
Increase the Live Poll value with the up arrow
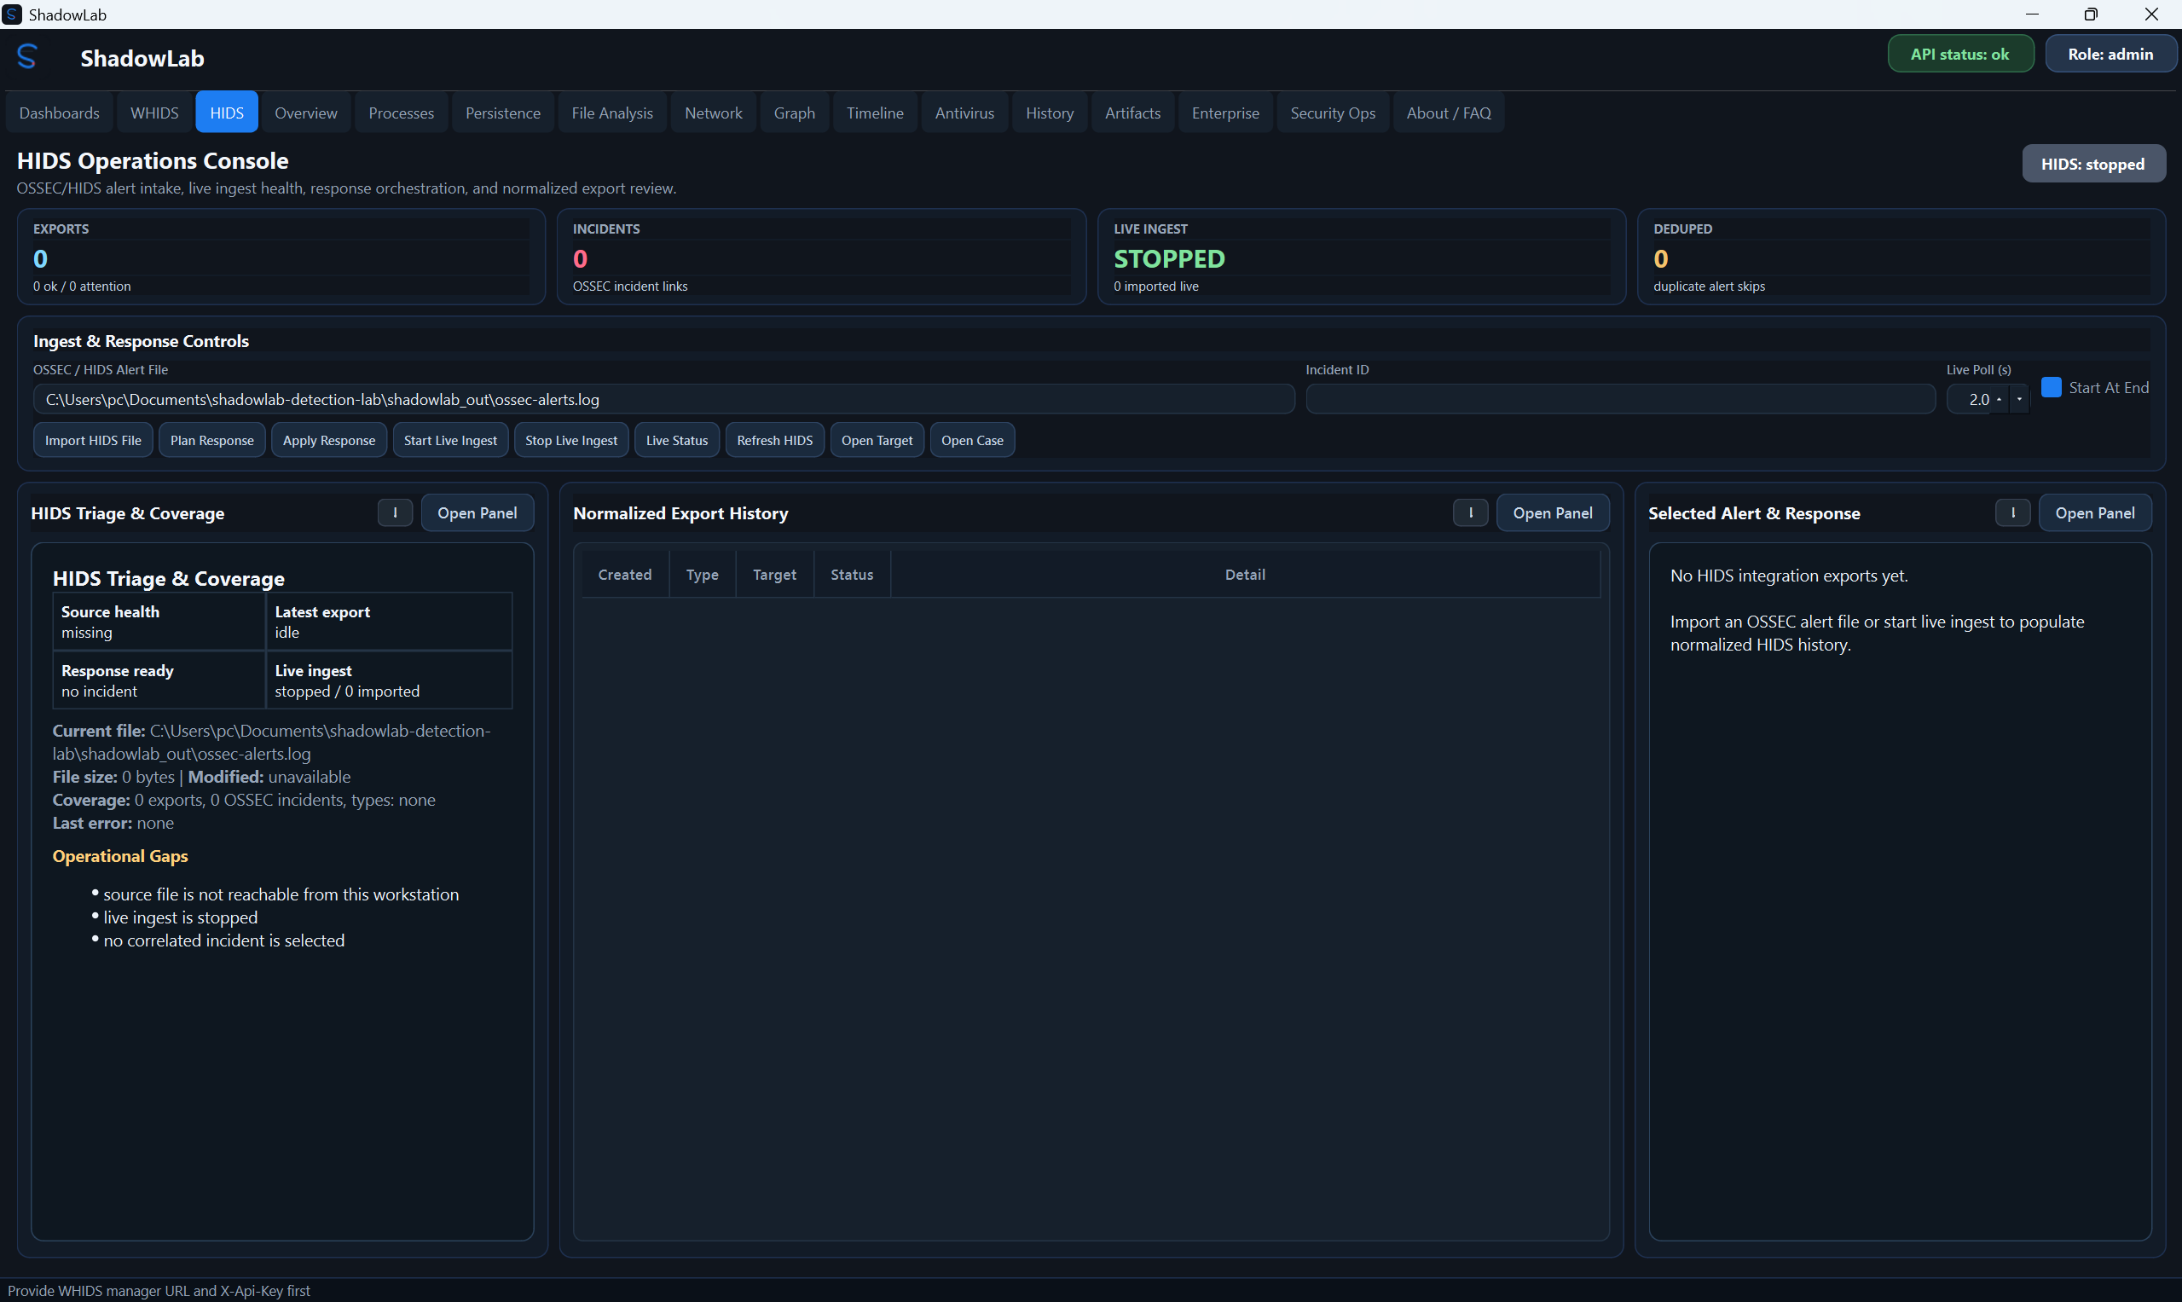pyautogui.click(x=1999, y=399)
